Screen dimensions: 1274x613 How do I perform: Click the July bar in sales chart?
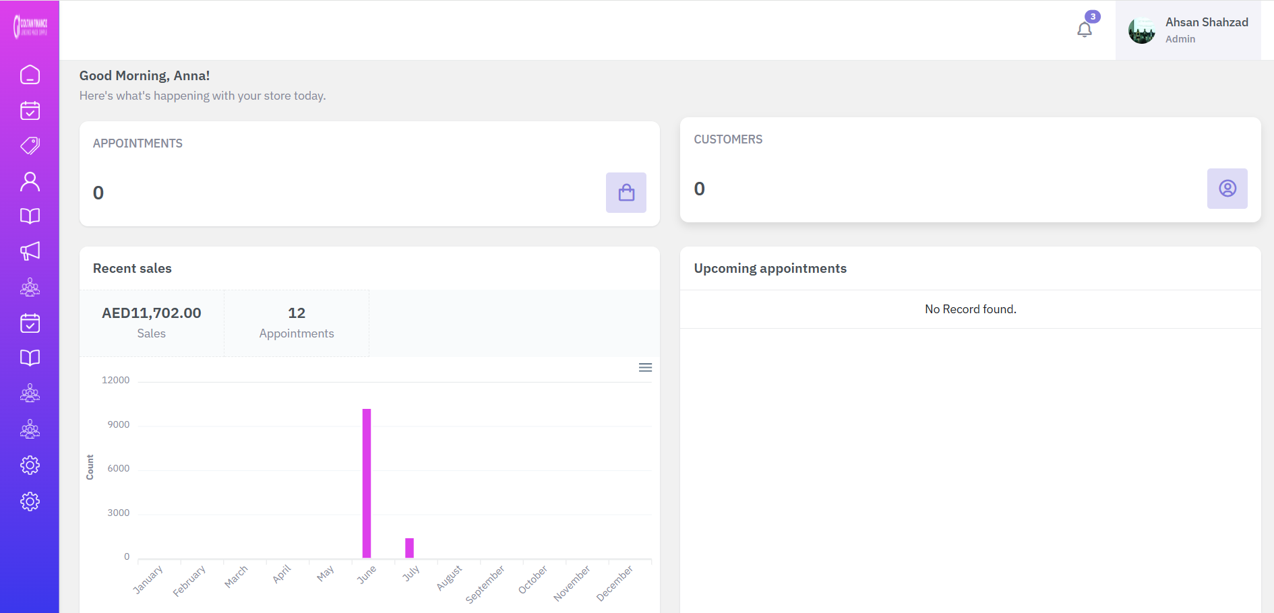coord(409,548)
